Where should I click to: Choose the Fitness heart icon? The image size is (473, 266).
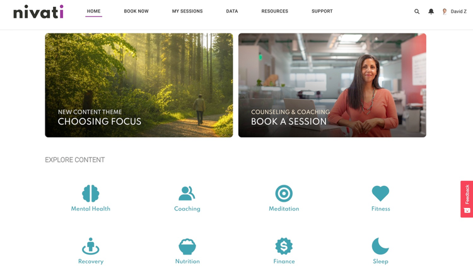[x=380, y=194]
